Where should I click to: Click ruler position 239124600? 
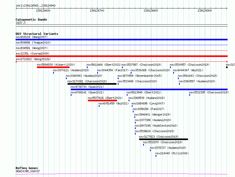43,11
